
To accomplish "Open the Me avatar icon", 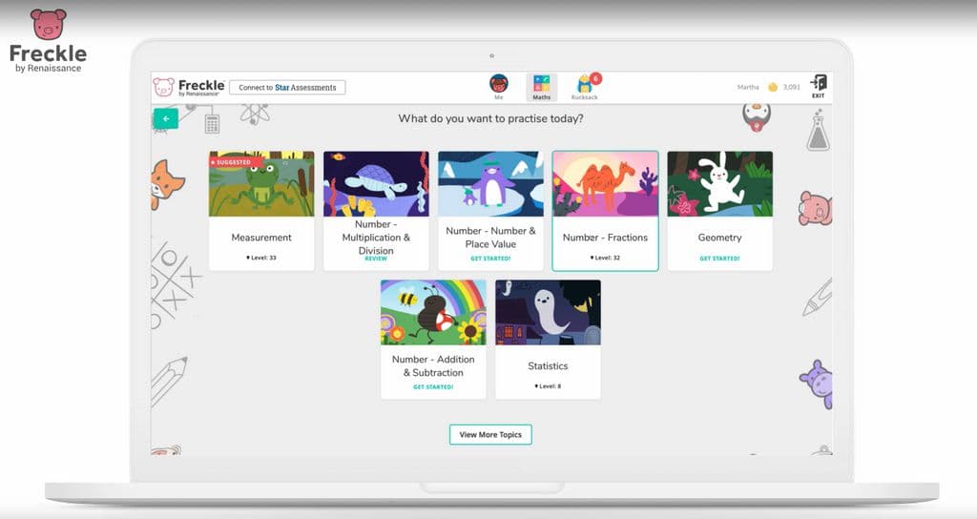I will [498, 84].
